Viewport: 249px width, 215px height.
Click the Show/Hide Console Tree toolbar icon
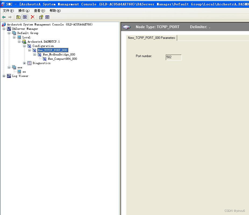click(24, 17)
